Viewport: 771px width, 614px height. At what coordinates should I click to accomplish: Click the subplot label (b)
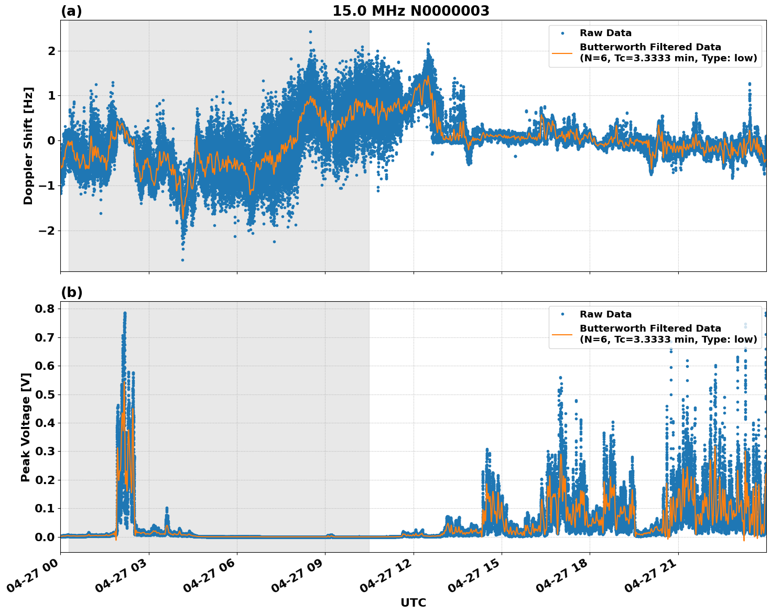(72, 292)
